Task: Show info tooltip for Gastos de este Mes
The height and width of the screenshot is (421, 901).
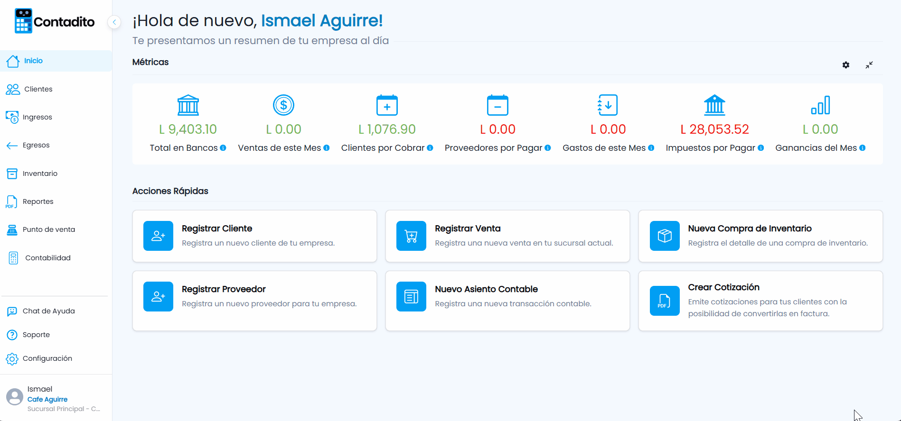Action: click(651, 148)
